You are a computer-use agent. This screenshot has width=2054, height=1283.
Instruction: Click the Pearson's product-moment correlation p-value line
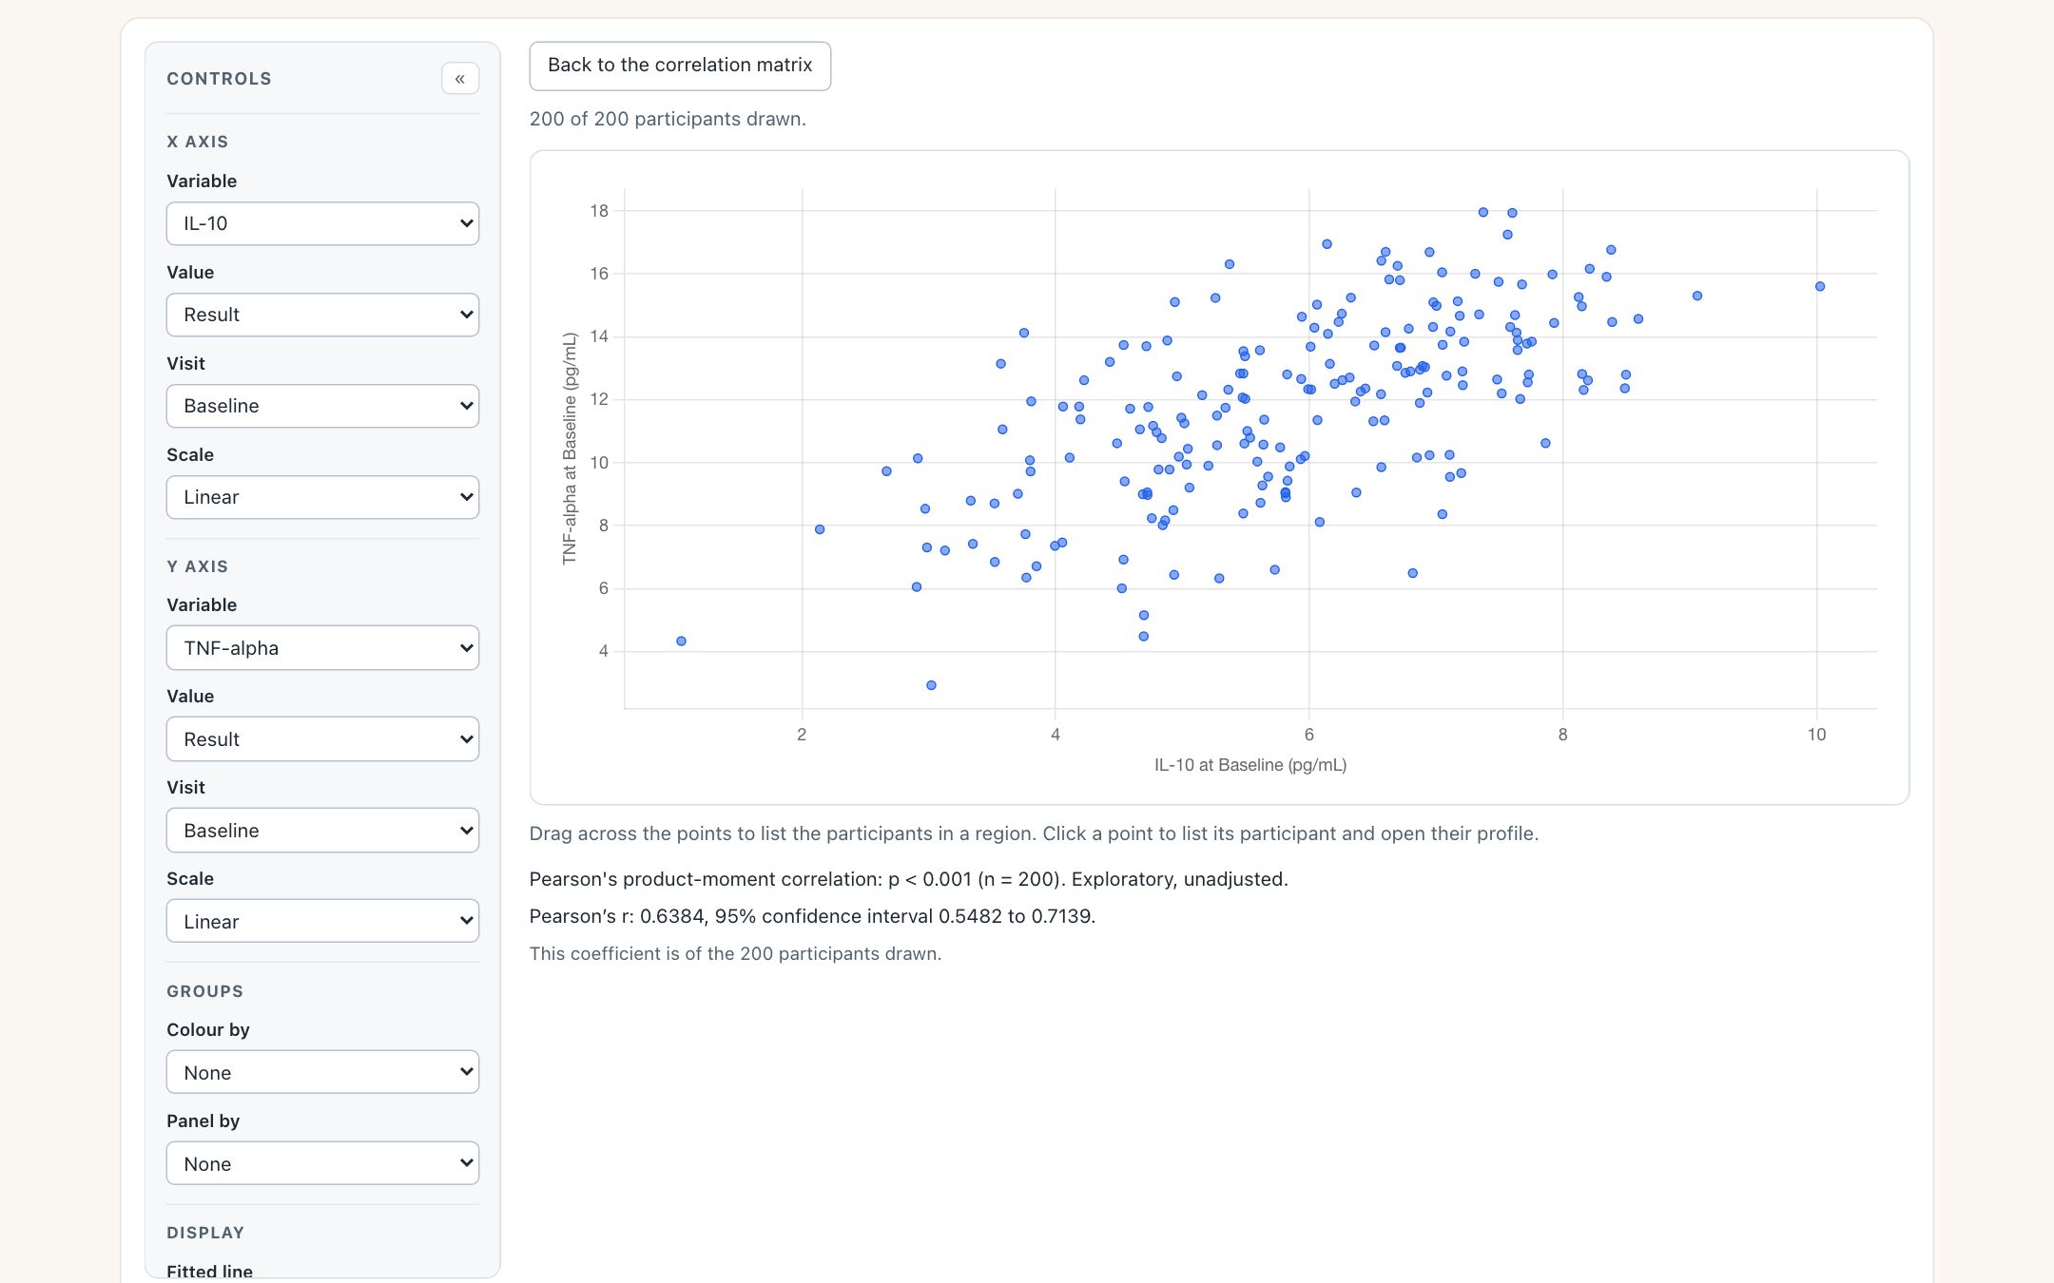(908, 879)
